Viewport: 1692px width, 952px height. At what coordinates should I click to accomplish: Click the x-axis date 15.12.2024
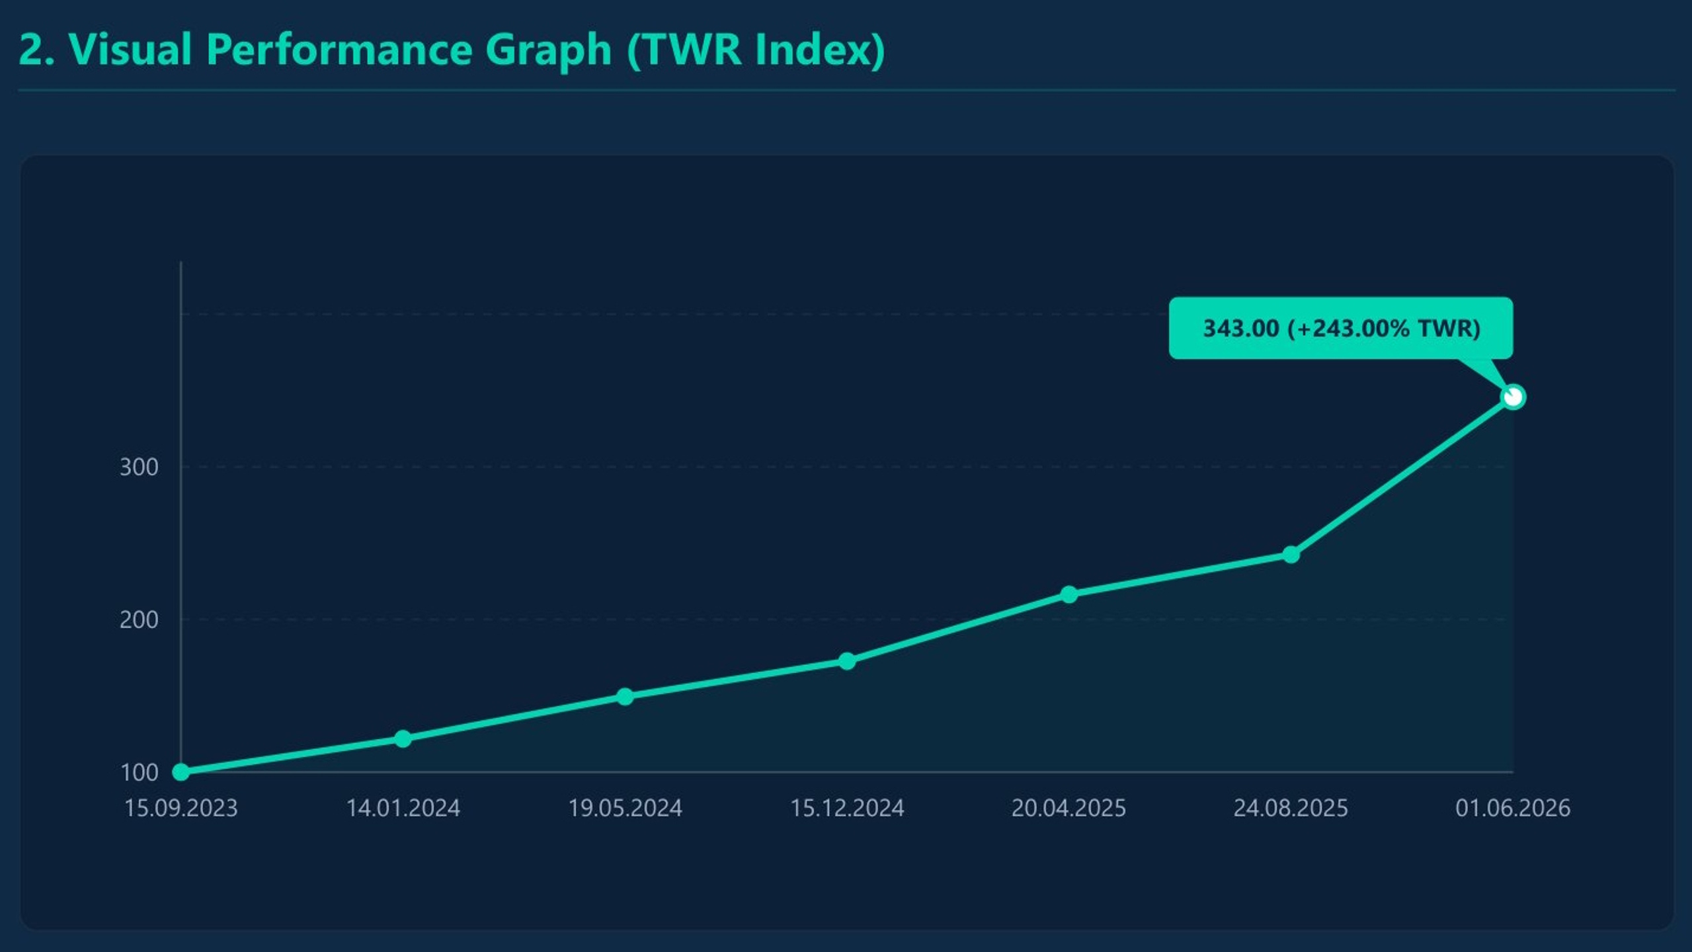[847, 808]
